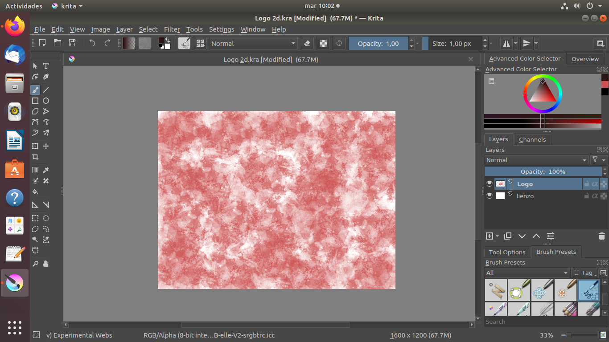609x342 pixels.
Task: Save document with floppy disk icon
Action: point(73,43)
